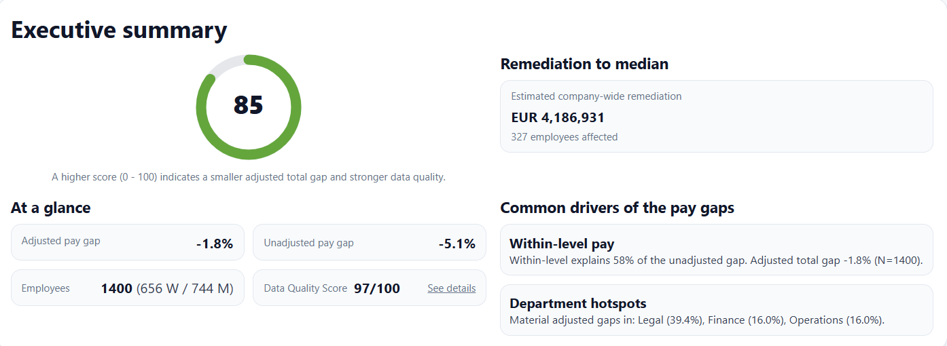Screen dimensions: 947x346
Task: Click the 97/100 quality score value
Action: coord(376,288)
